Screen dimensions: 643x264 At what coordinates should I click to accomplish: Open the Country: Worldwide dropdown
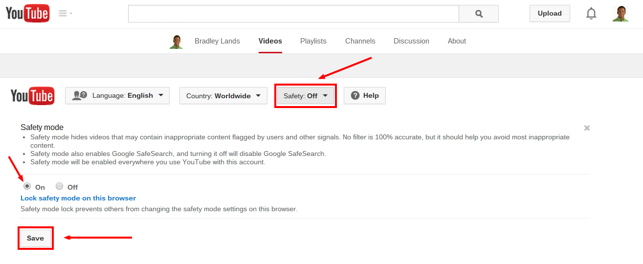223,96
